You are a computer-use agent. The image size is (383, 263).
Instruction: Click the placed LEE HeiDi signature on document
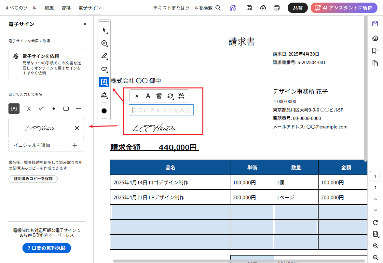[x=154, y=127]
